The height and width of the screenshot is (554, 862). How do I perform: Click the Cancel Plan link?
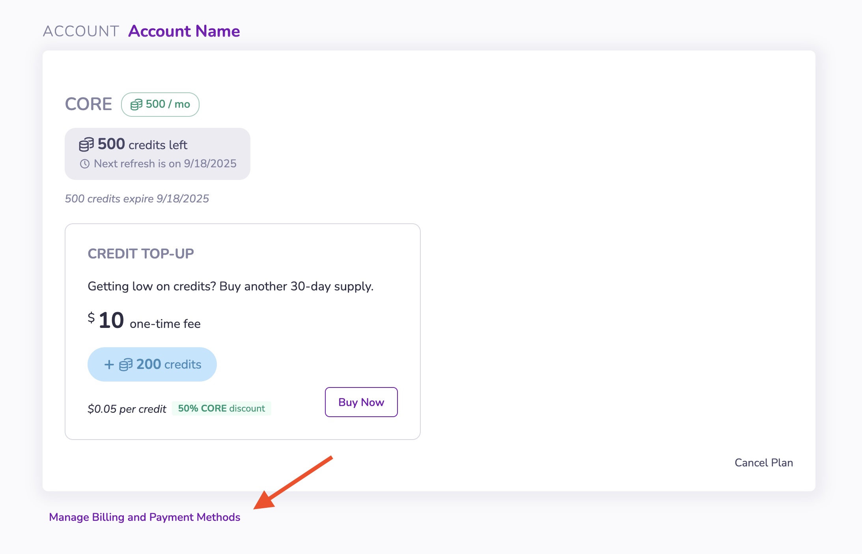pyautogui.click(x=763, y=462)
